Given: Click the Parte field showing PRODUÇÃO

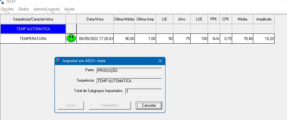Looking at the screenshot, I should coord(129,71).
